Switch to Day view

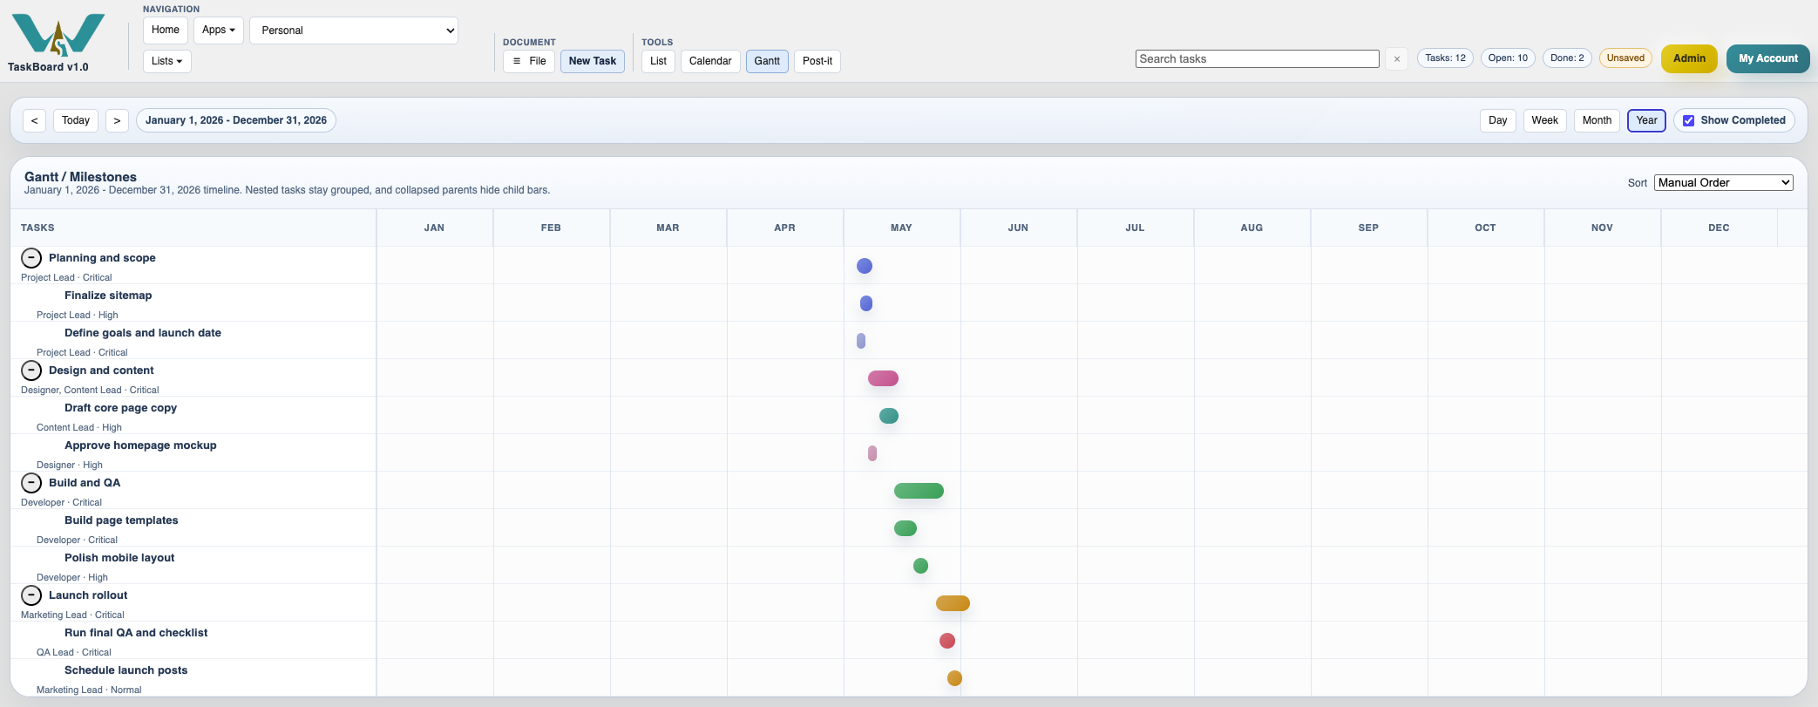pos(1498,120)
